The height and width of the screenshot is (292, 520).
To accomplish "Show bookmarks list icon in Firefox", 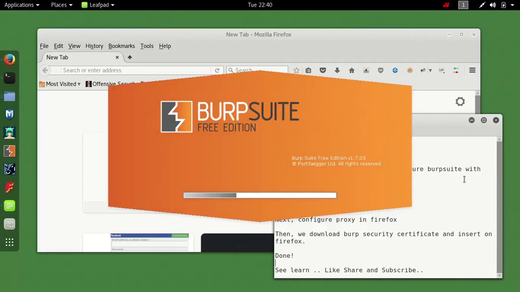I will click(x=308, y=70).
